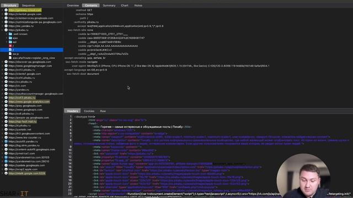
Task: Click the globe icon for optimizationguide-pa.googleapis.com
Action: coord(6,22)
